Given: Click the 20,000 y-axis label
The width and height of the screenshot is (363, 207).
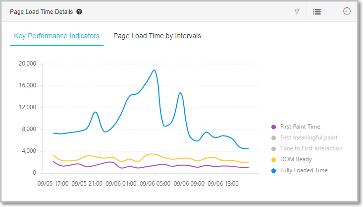Looking at the screenshot, I should click(28, 64).
